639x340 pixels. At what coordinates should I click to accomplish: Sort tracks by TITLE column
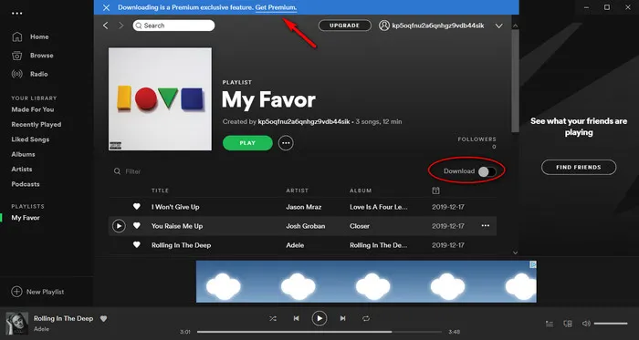tap(160, 191)
